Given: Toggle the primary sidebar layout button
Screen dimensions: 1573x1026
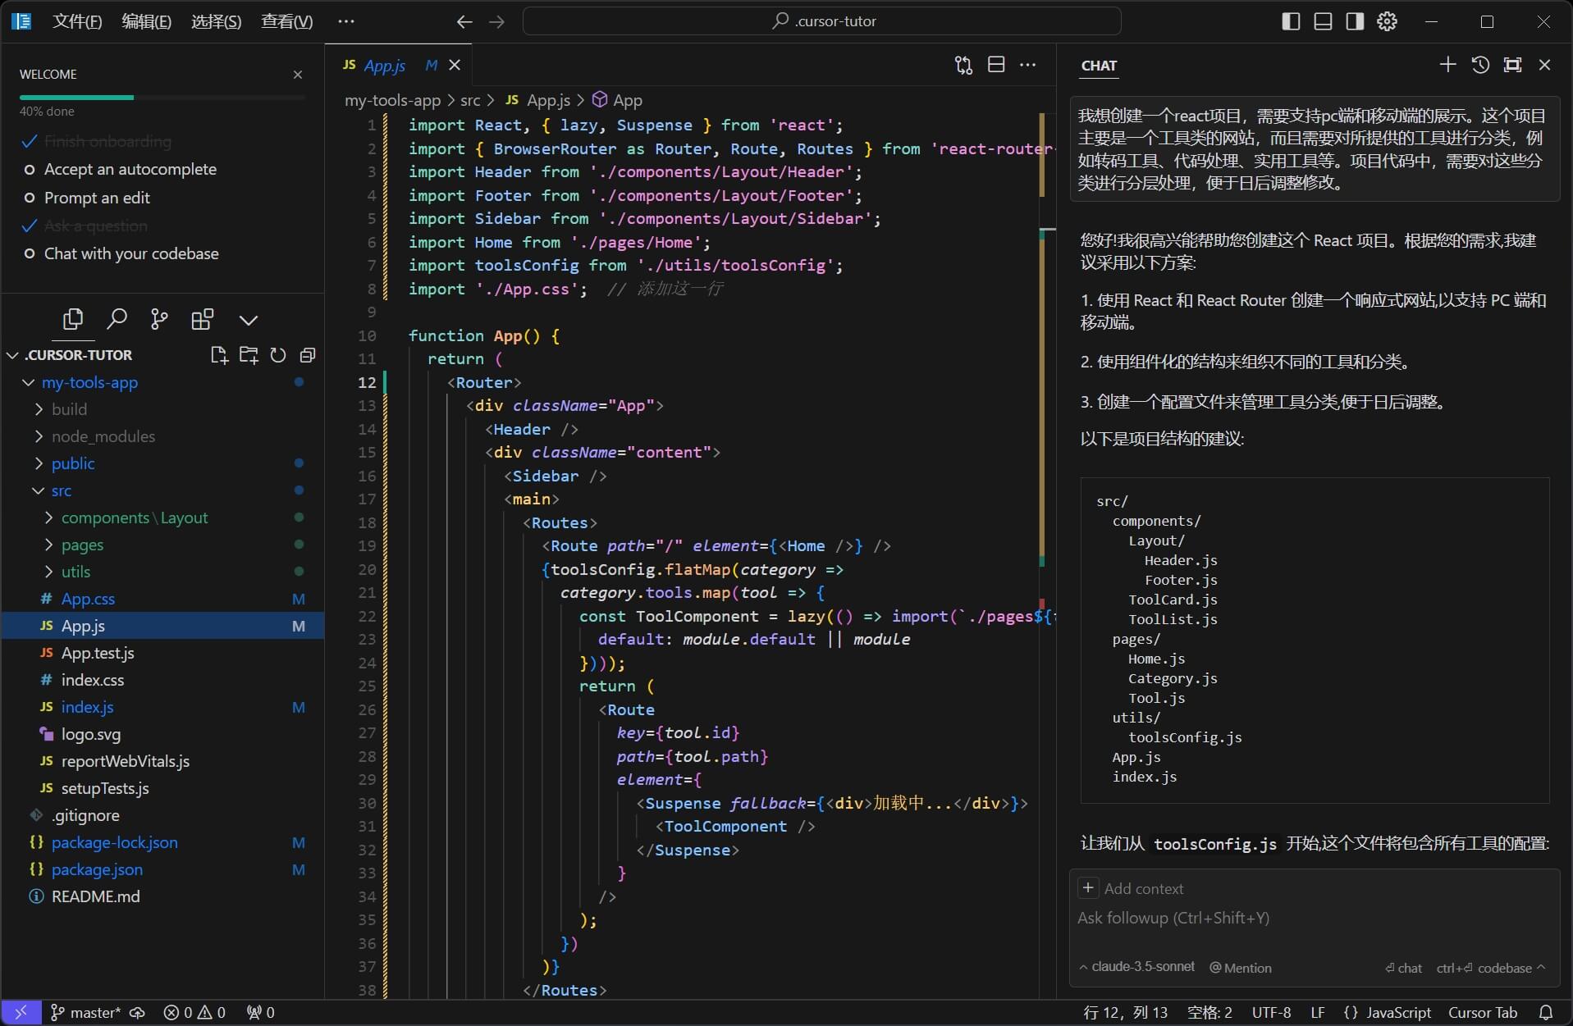Looking at the screenshot, I should click(1291, 21).
